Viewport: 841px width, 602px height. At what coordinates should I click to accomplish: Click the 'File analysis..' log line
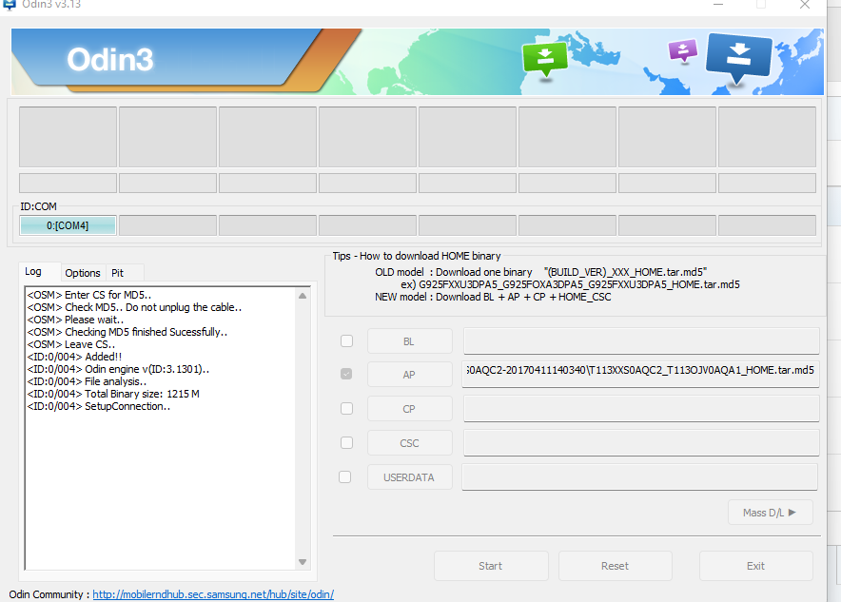click(x=87, y=381)
